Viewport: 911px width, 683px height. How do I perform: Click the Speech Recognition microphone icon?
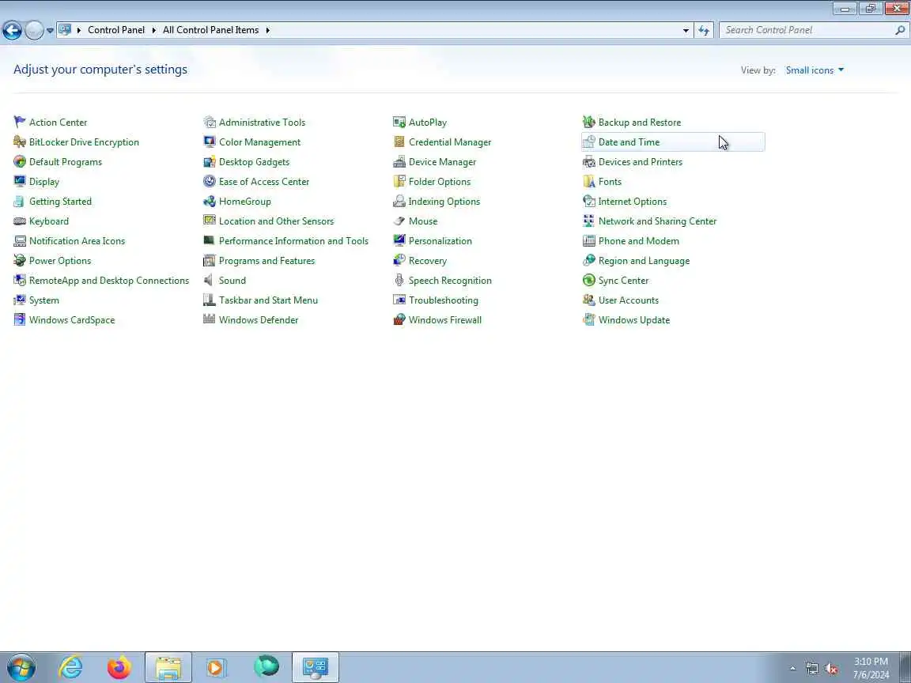[x=399, y=280]
